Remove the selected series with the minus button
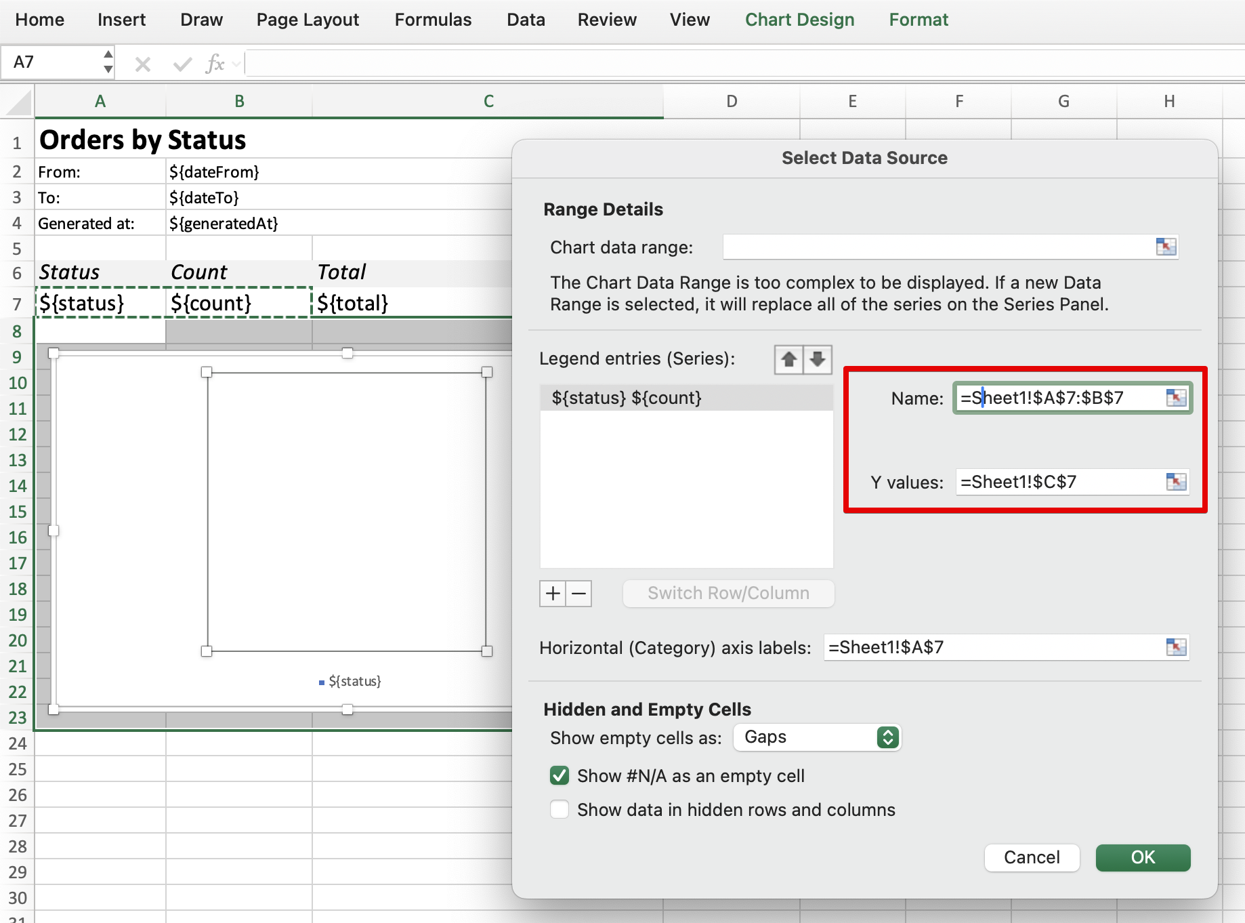This screenshot has width=1245, height=923. (x=578, y=594)
